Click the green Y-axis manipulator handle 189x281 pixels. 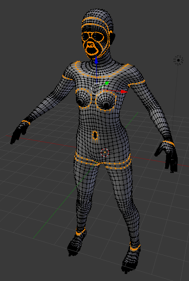[x=107, y=83]
